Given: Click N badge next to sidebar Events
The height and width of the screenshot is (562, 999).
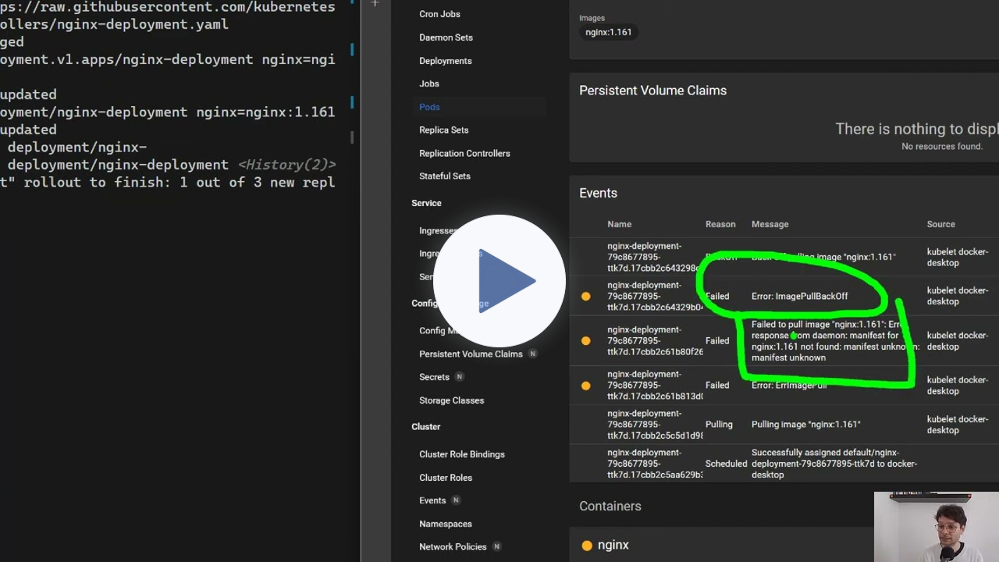Looking at the screenshot, I should (x=457, y=500).
